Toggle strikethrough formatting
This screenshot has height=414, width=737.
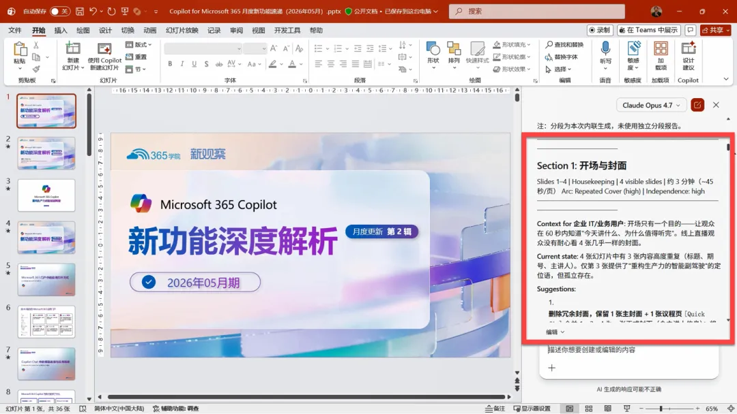(219, 64)
